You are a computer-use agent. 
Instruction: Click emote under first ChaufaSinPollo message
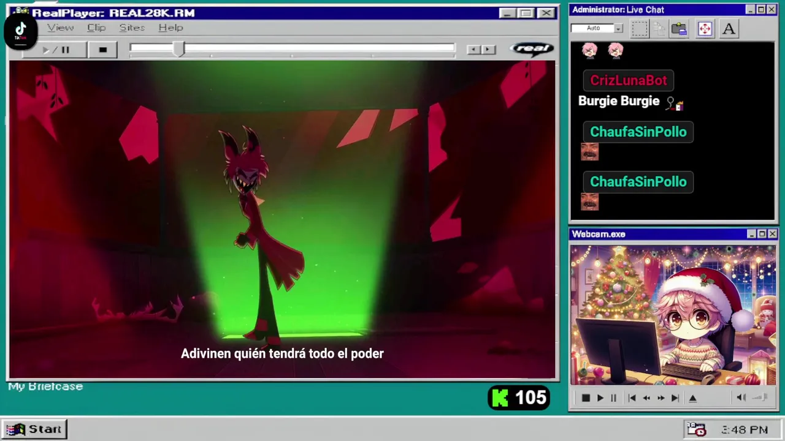(x=589, y=152)
